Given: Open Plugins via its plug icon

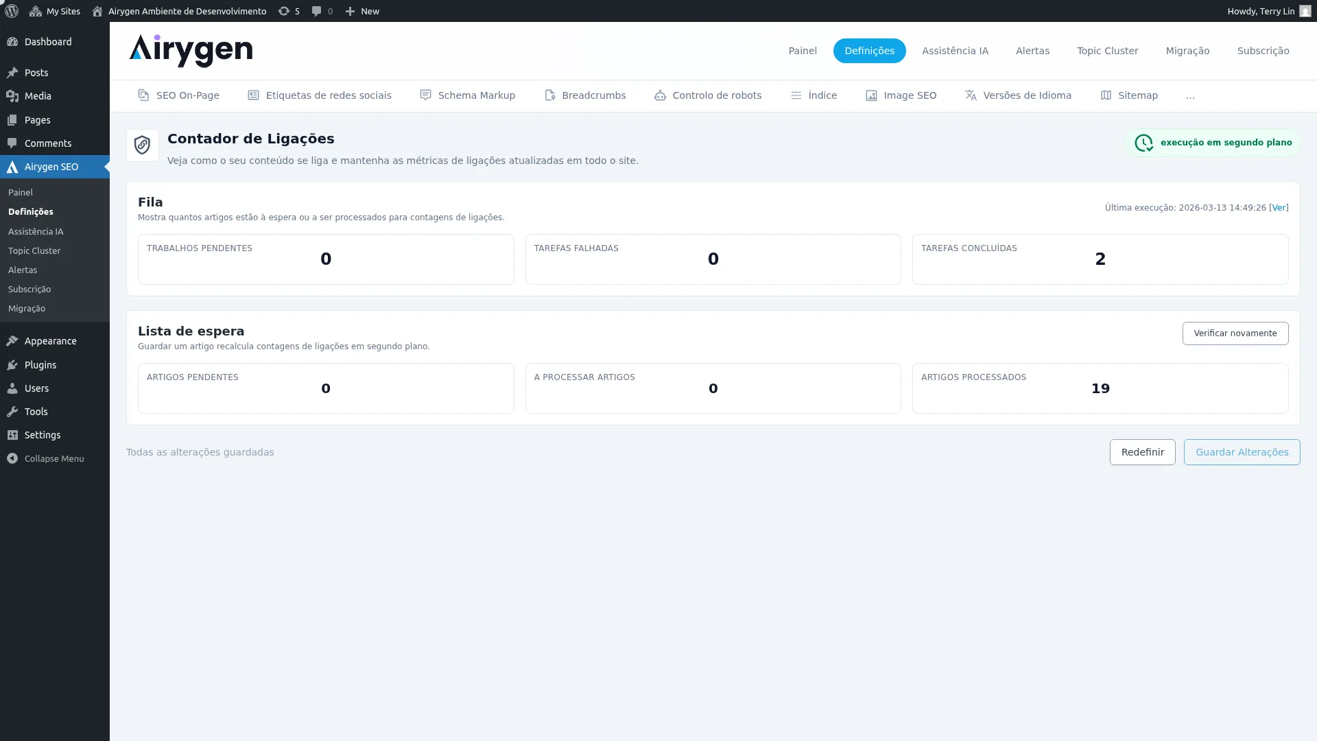Looking at the screenshot, I should pos(12,365).
